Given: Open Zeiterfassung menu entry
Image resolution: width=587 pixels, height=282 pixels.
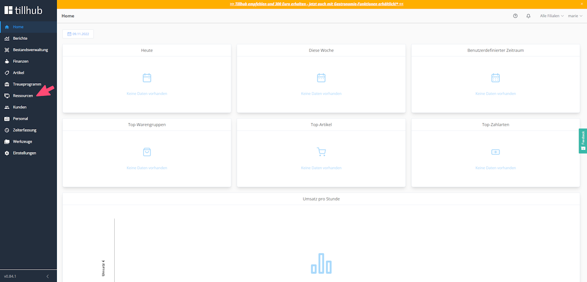Looking at the screenshot, I should 28,130.
